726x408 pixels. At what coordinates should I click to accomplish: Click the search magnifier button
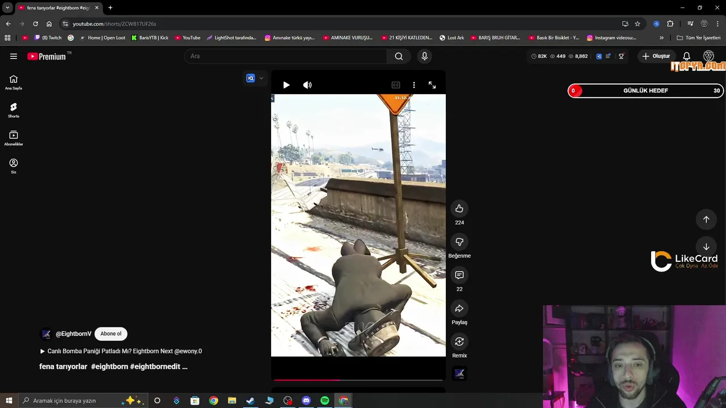pyautogui.click(x=399, y=56)
